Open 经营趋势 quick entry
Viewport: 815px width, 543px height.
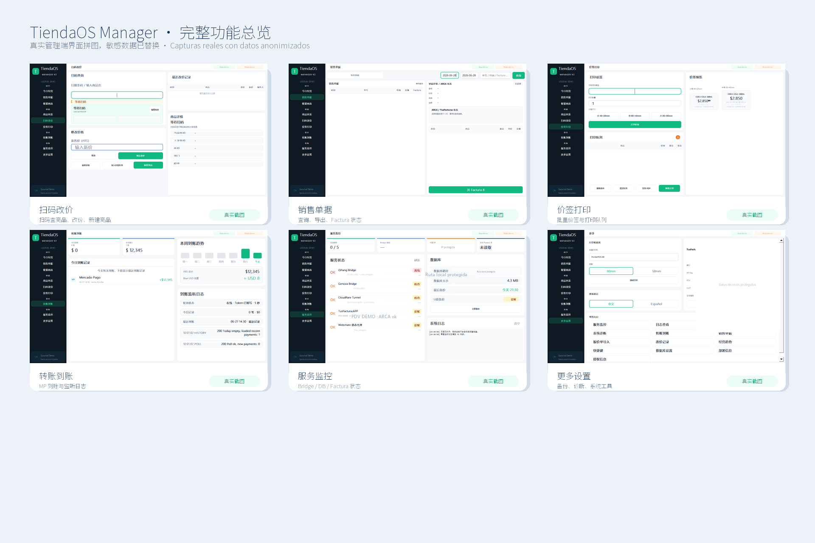(745, 342)
